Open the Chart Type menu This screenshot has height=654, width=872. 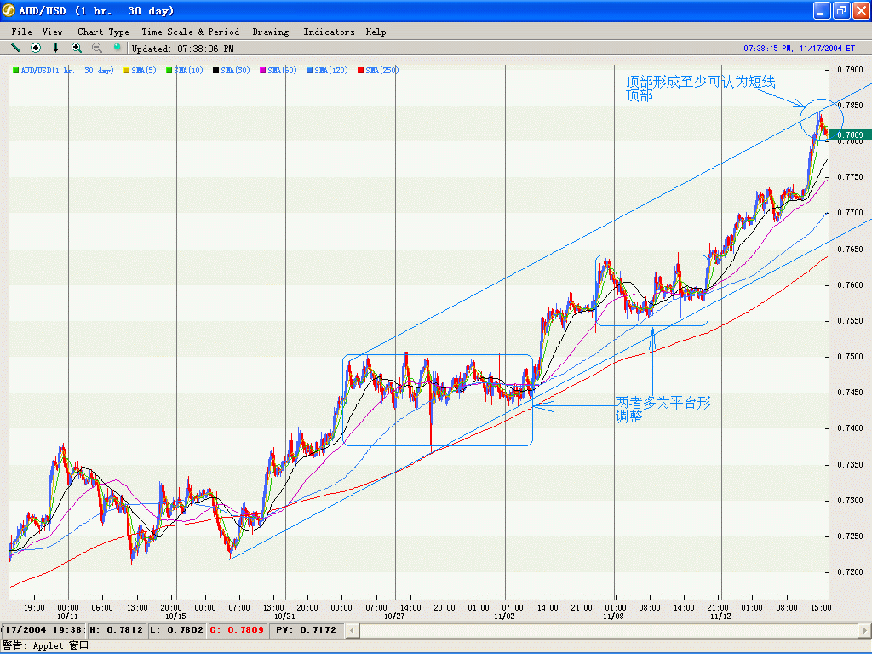103,32
